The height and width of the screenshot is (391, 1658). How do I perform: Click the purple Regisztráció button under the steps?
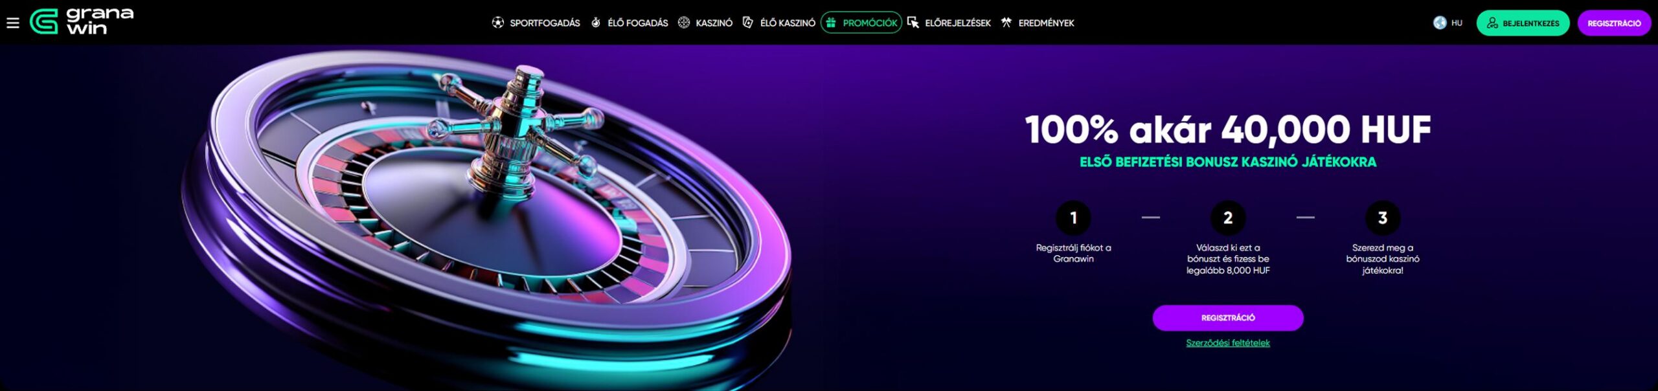point(1227,318)
